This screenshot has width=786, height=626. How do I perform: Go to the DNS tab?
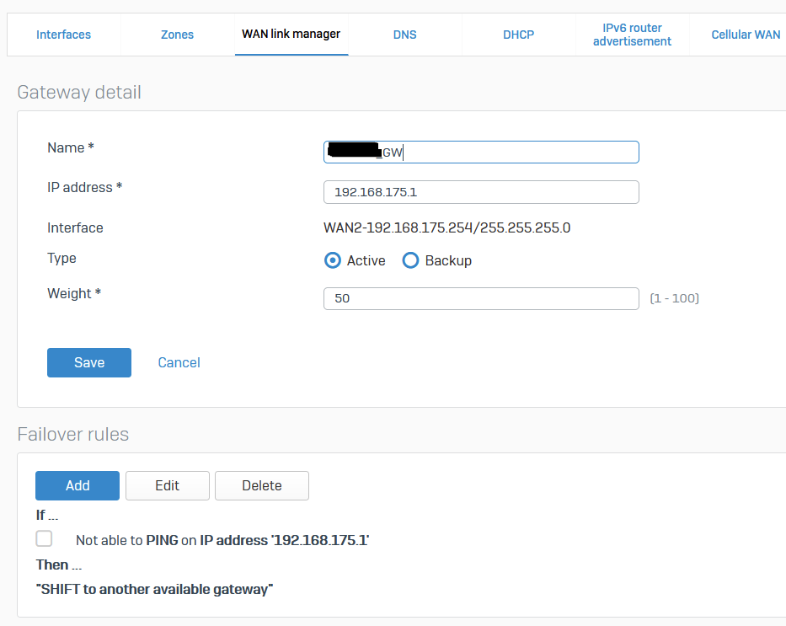tap(404, 35)
